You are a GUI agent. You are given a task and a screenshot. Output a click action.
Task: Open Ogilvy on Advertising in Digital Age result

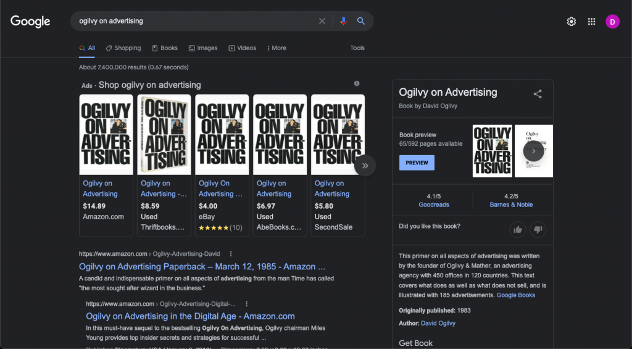pos(190,316)
